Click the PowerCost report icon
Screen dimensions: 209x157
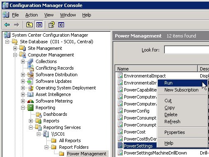(x=120, y=131)
